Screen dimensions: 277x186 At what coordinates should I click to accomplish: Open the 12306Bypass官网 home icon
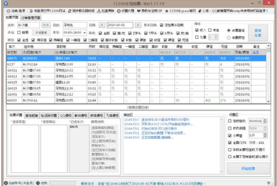tap(166, 11)
